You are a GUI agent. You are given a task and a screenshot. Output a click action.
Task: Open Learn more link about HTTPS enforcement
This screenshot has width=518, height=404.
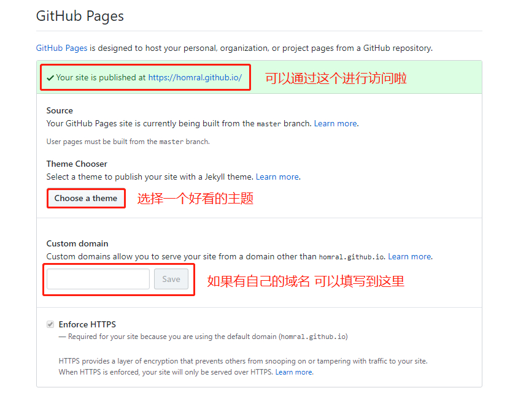point(293,372)
